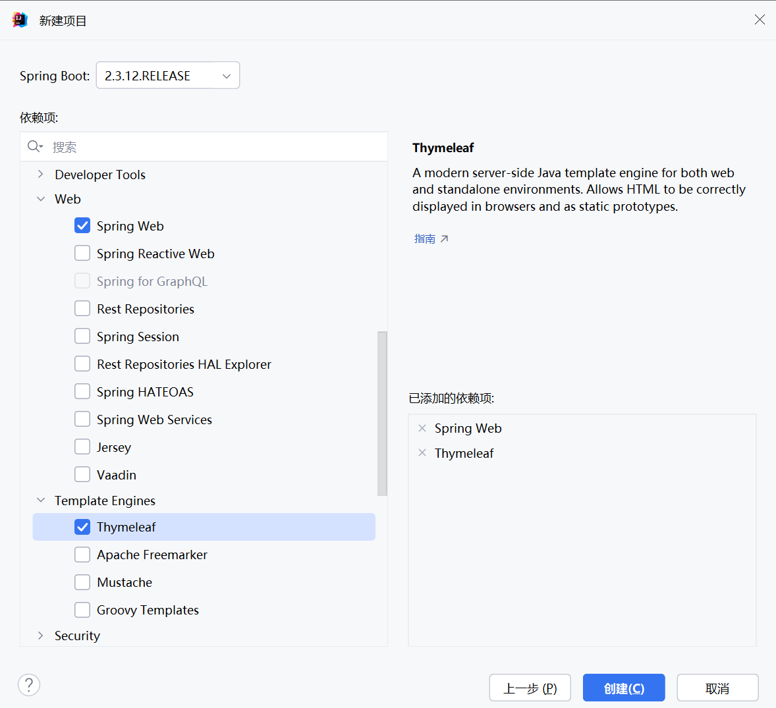Click the search magnifier icon

coord(35,146)
